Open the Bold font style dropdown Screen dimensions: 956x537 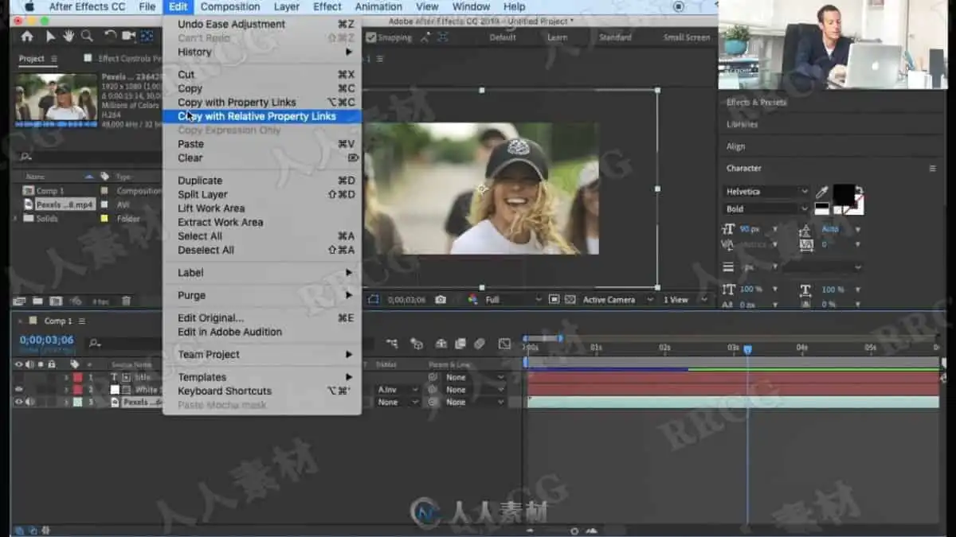coord(766,209)
